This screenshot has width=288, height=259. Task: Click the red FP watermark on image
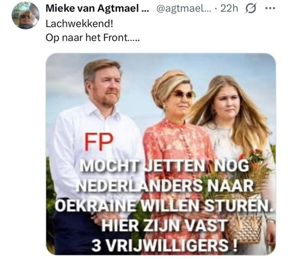point(99,141)
